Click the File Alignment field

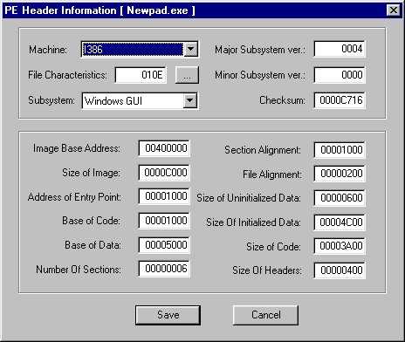coord(340,174)
